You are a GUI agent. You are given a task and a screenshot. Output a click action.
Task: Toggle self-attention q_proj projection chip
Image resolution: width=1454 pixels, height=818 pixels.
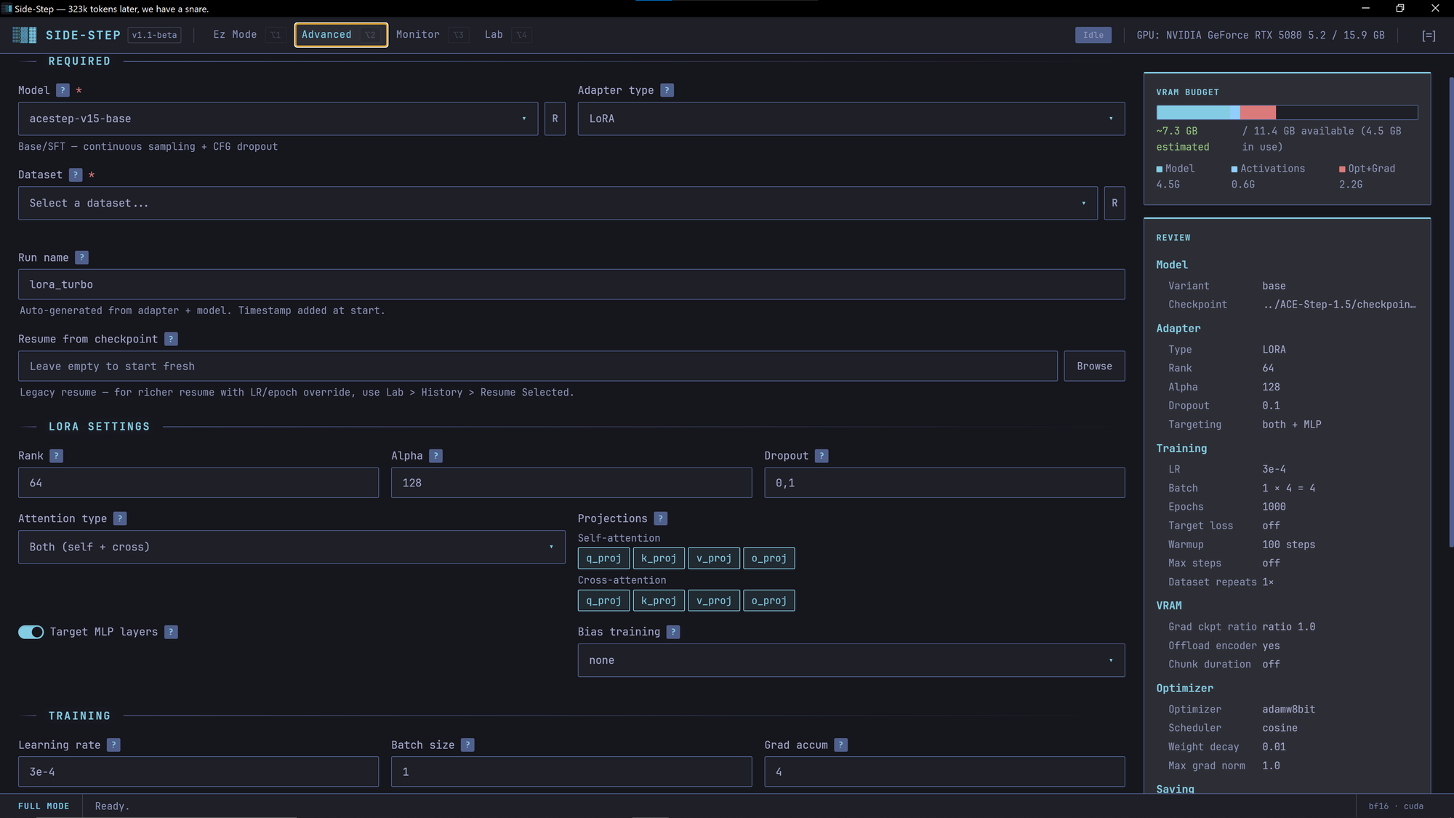pos(603,558)
